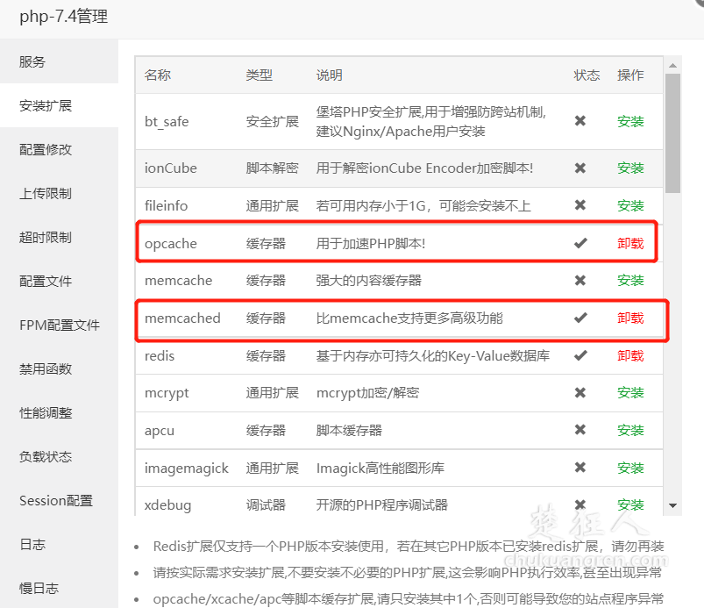
Task: Click the X status icon for apcu
Action: click(580, 430)
